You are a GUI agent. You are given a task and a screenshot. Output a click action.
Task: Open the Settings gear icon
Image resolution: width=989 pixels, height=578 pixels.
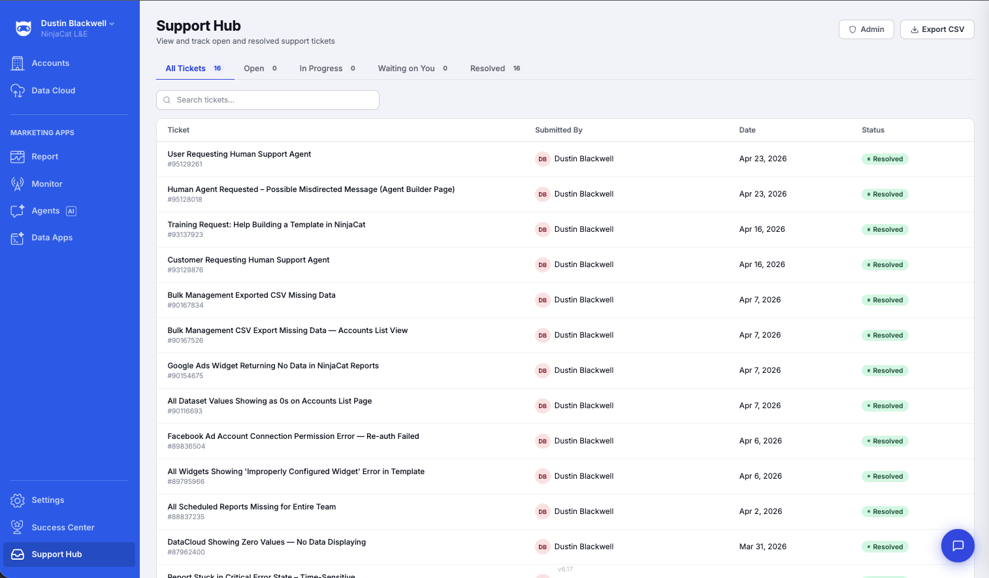[18, 500]
